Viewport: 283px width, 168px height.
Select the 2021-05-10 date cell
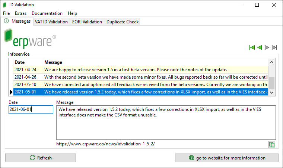click(28, 85)
